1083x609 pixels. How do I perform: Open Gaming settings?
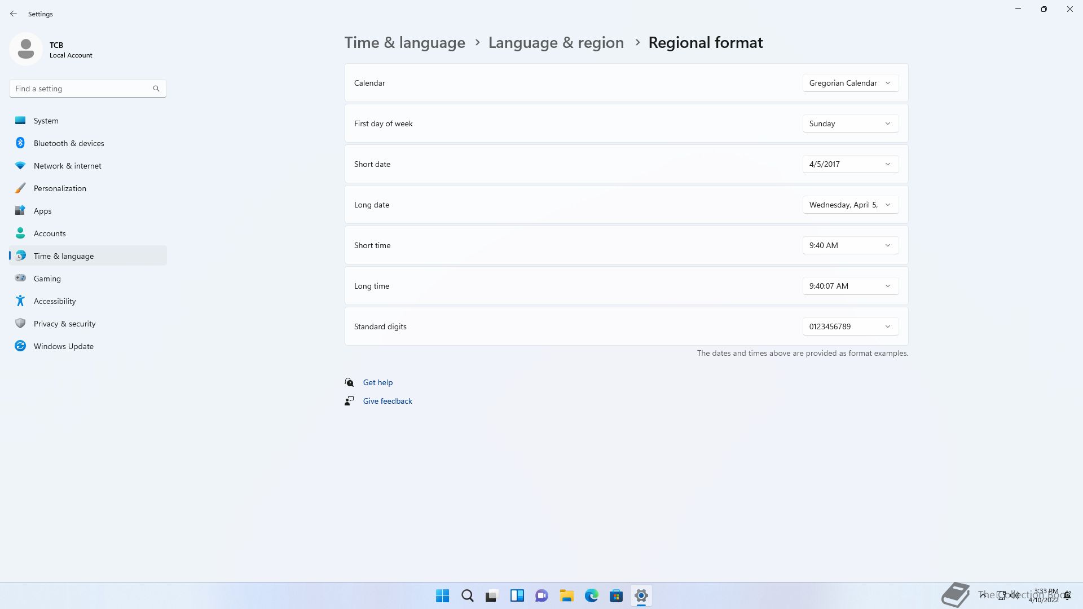[88, 279]
